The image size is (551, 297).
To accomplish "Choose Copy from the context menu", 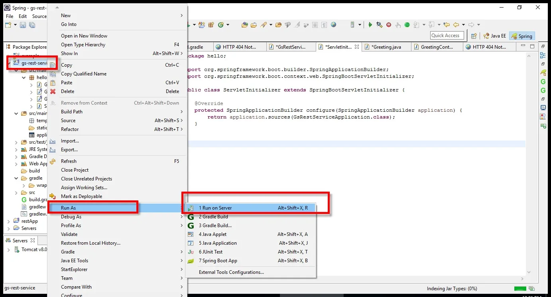I will click(117, 65).
